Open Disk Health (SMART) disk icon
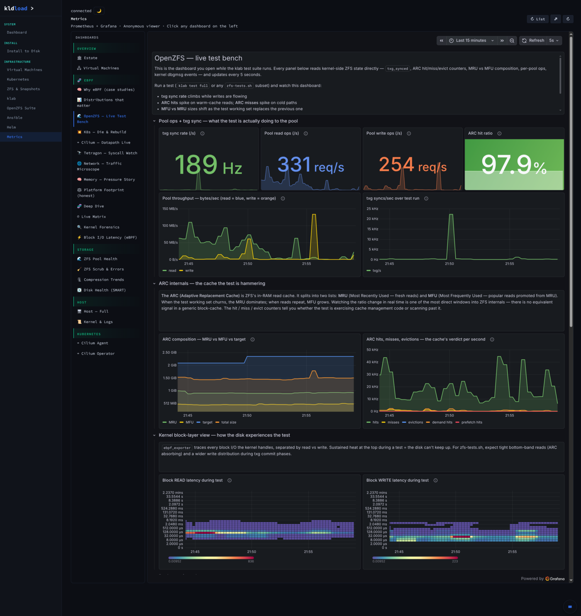The image size is (581, 616). [x=79, y=290]
